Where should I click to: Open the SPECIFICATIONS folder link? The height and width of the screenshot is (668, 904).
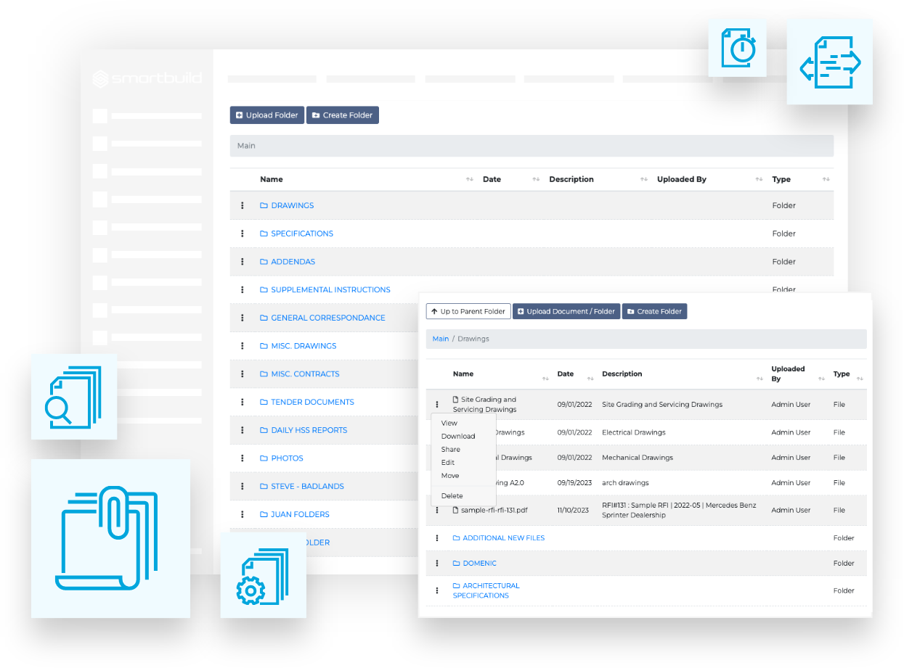(x=302, y=234)
